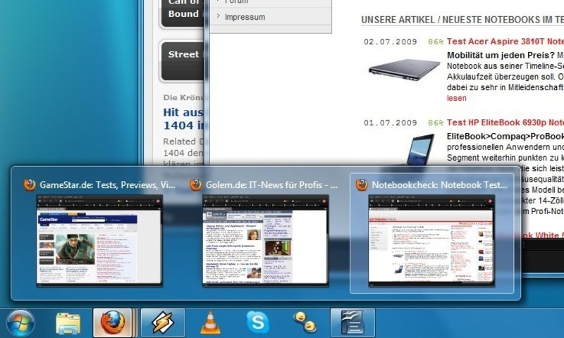
Task: Click the 'Unsere Artikel / Neueste Notebooks' heading
Action: click(x=462, y=20)
